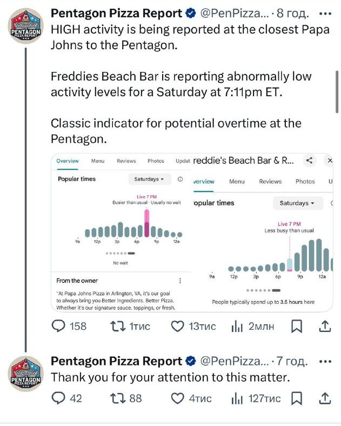Retweet the Papa Johns activity tweet
341x426 pixels.
click(118, 326)
